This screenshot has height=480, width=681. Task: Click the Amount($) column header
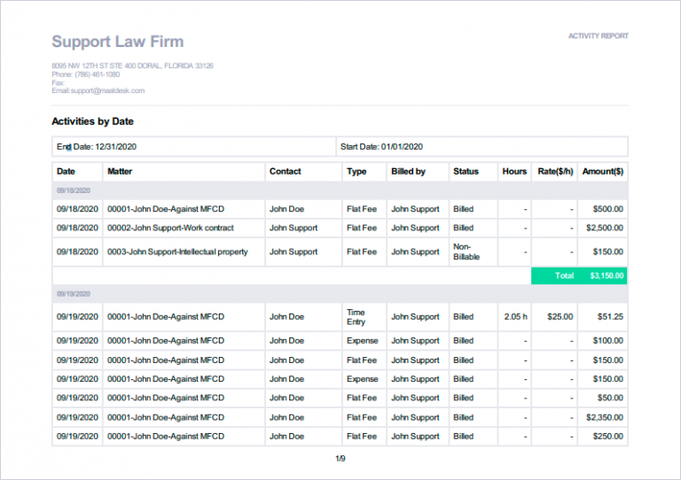click(x=602, y=171)
